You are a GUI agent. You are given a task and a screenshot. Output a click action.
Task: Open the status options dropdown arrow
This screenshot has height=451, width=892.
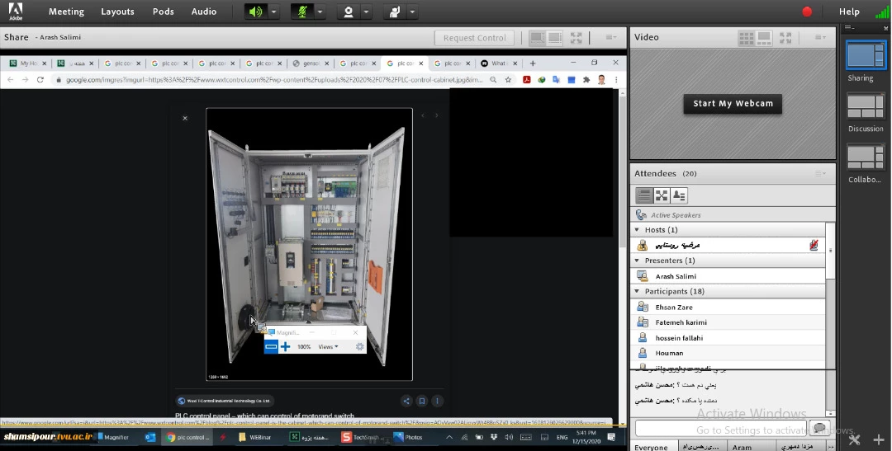click(413, 12)
